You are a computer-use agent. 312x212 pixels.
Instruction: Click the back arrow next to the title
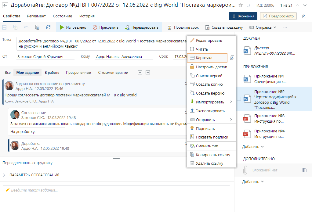(5, 5)
